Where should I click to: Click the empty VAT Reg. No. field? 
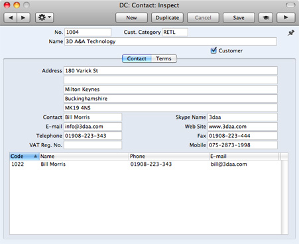tap(93, 145)
